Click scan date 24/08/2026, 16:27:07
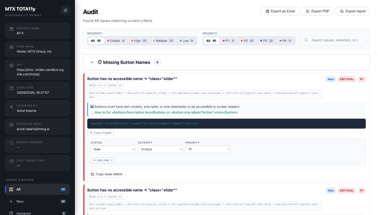378x215 pixels. pos(33,93)
